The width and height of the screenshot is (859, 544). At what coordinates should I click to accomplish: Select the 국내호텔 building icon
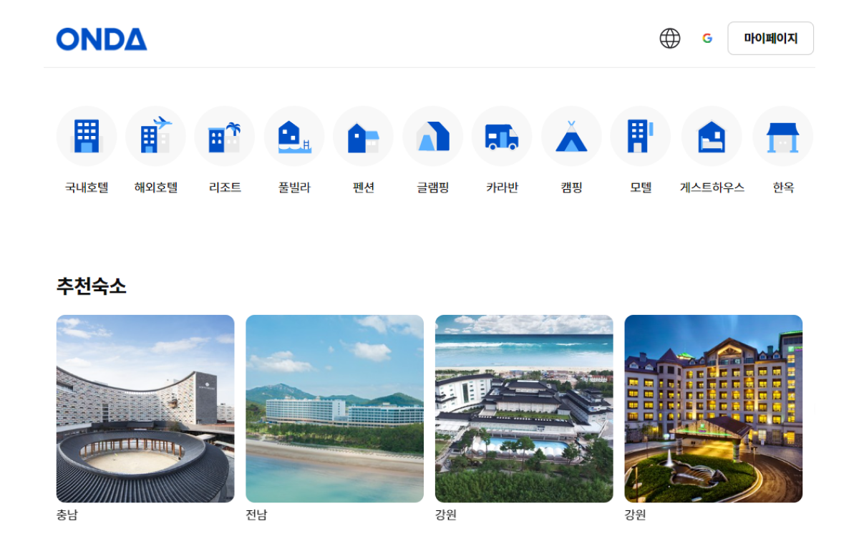point(87,136)
